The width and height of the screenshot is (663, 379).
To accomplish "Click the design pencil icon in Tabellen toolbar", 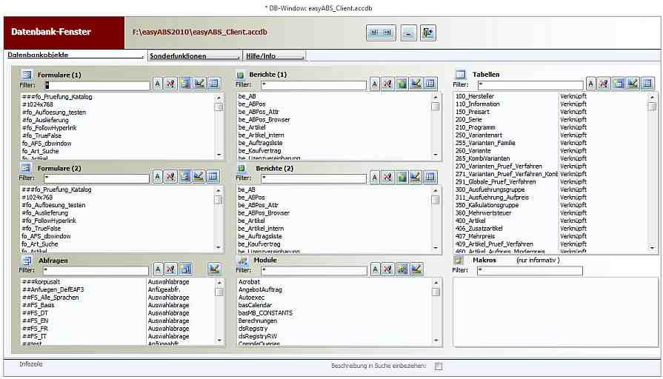I will coord(633,83).
